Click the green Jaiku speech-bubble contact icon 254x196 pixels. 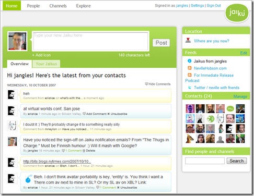pyautogui.click(x=230, y=108)
